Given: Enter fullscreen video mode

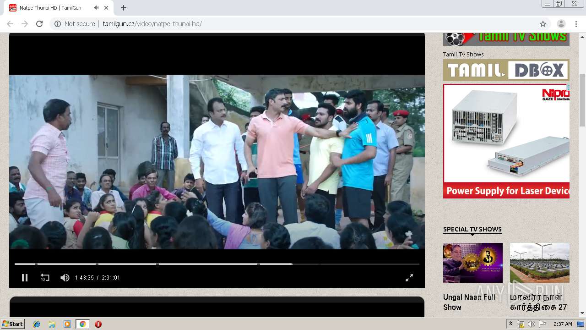Looking at the screenshot, I should tap(409, 278).
